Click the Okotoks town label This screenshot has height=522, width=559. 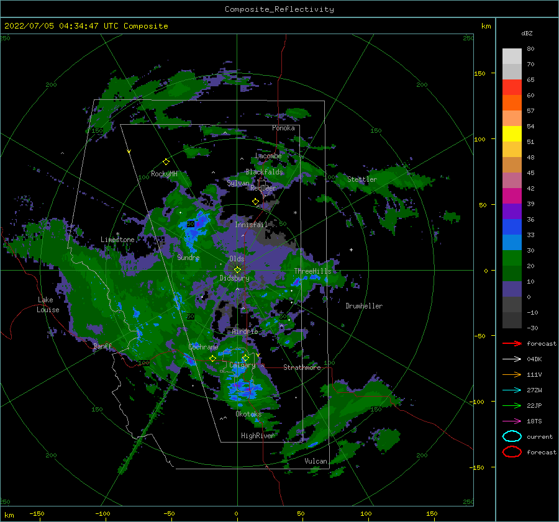[249, 414]
